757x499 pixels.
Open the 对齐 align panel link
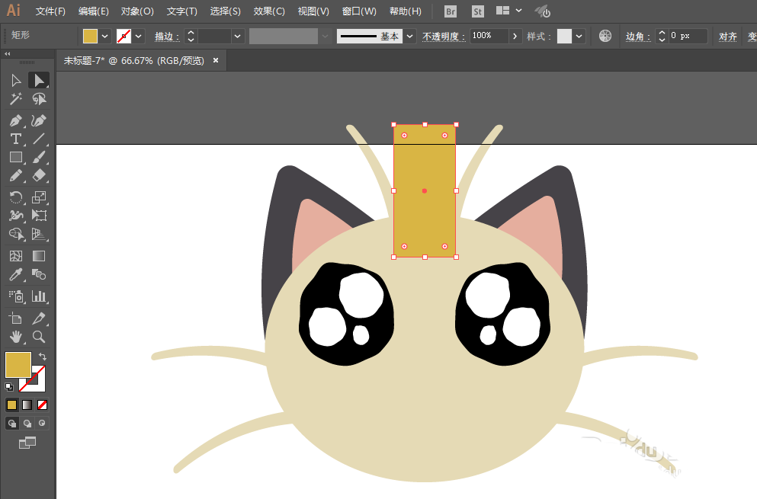pyautogui.click(x=727, y=37)
